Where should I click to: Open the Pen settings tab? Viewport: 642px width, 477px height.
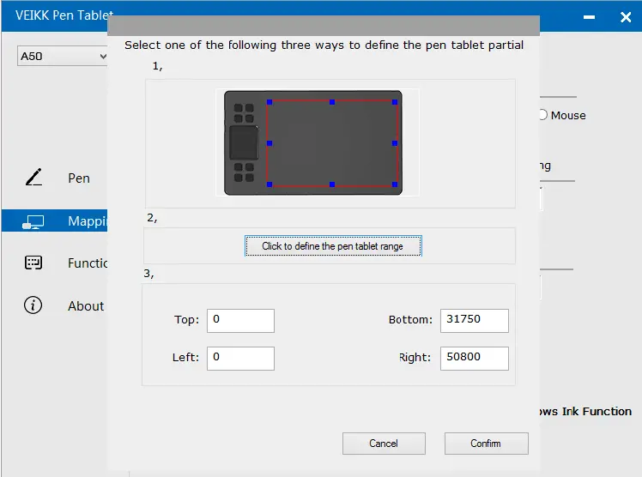click(x=79, y=178)
